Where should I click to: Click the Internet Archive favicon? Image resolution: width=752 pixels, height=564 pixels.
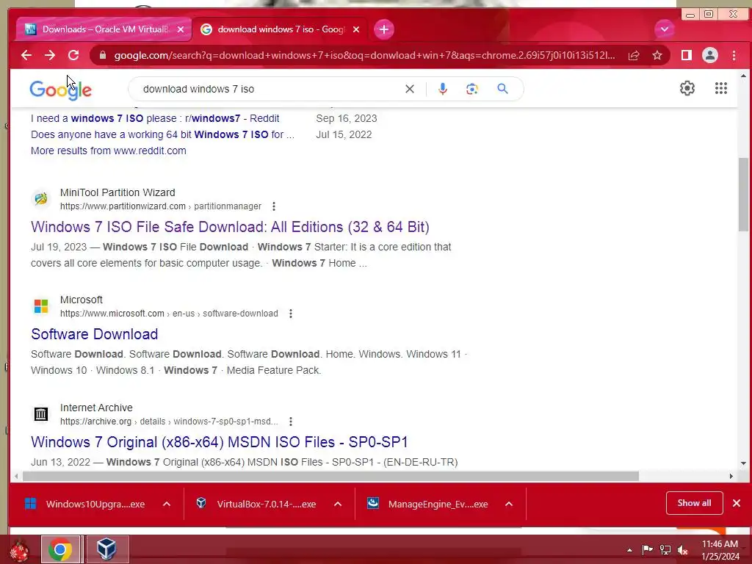point(41,414)
